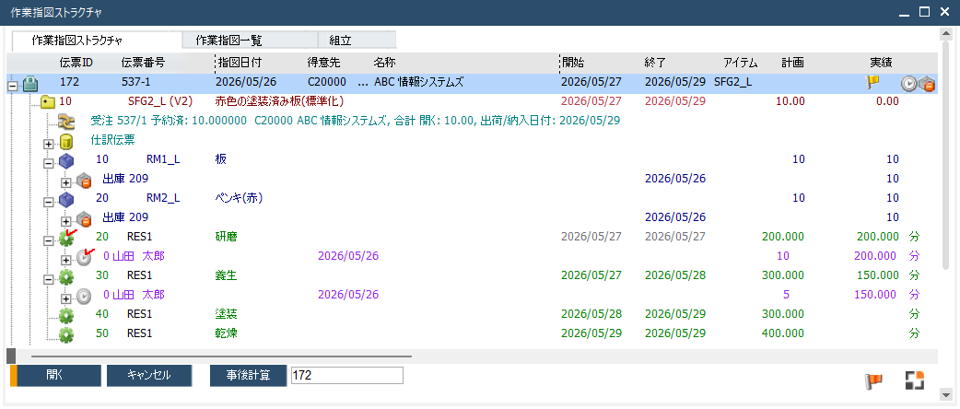The image size is (960, 409).
Task: Select the 受注 537/1 sales order row
Action: click(472, 122)
